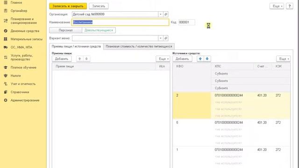
Task: Open Справочники in the sidebar menu
Action: click(20, 92)
